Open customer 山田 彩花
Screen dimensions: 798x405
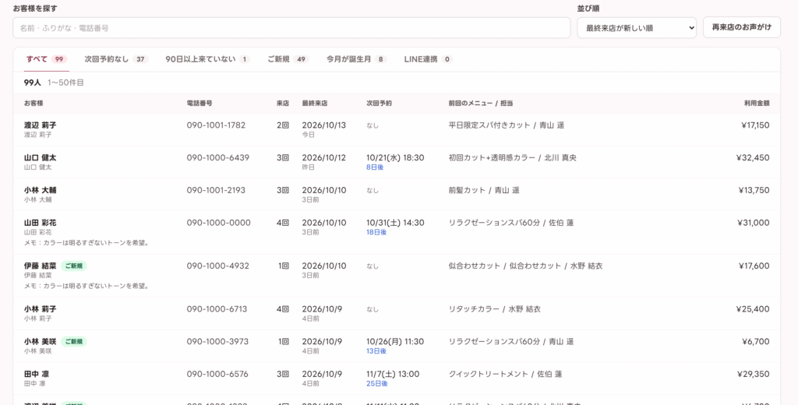pos(41,223)
